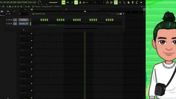This screenshot has width=176, height=99.
Task: Click the stamp-shaped icon in top toolbar
Action: click(x=80, y=2)
